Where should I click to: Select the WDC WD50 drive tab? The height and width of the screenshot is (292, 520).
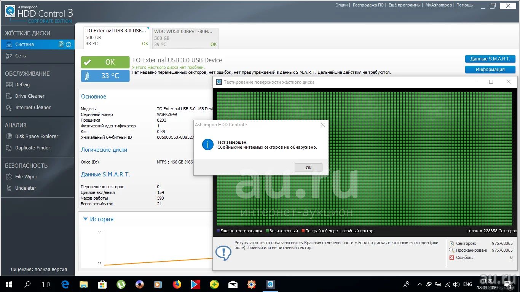[x=185, y=38]
